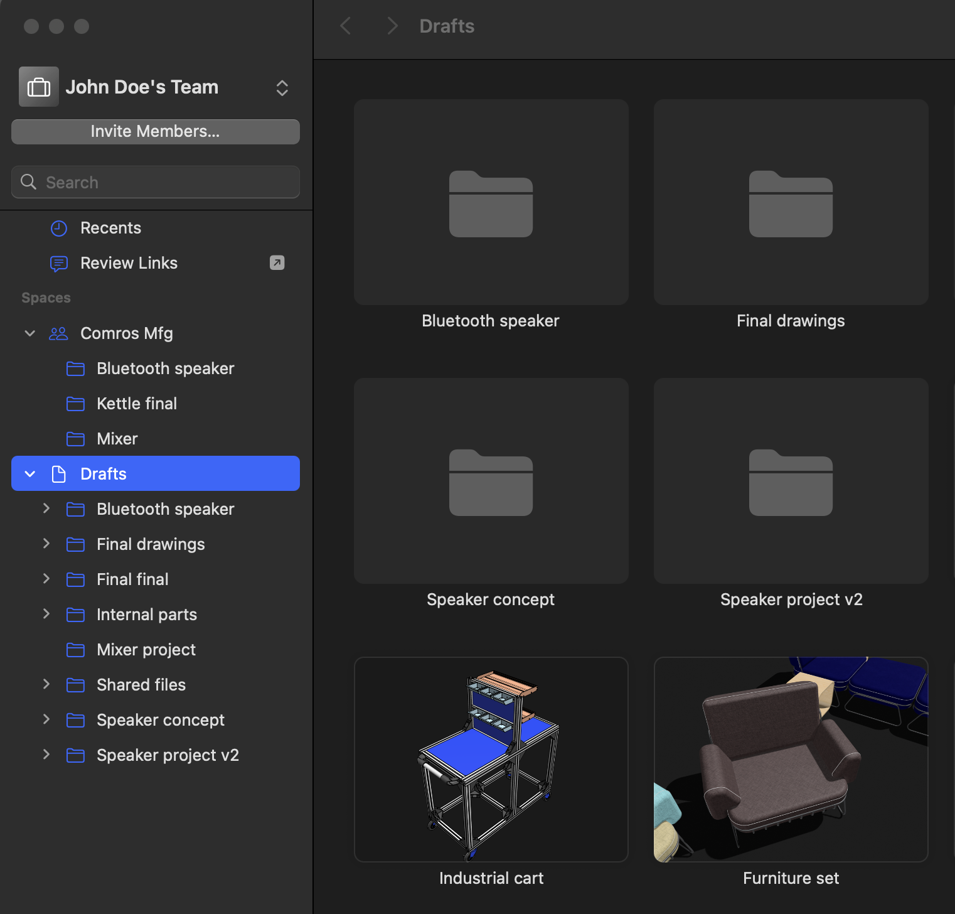
Task: Select Comros Mfg space label
Action: [x=127, y=333]
